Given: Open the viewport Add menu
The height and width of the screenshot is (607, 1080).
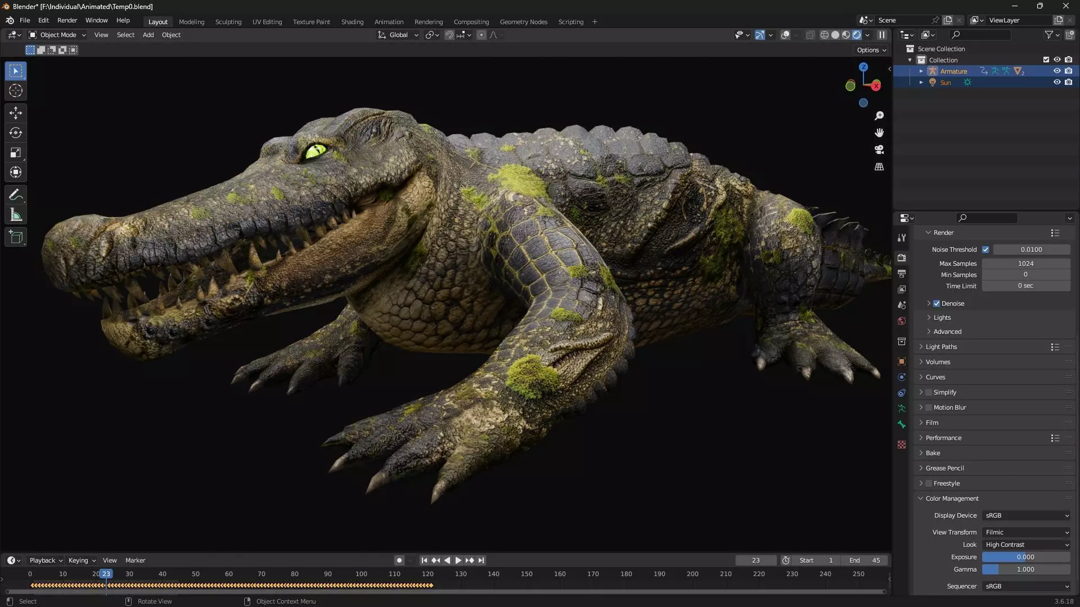Looking at the screenshot, I should [x=148, y=35].
